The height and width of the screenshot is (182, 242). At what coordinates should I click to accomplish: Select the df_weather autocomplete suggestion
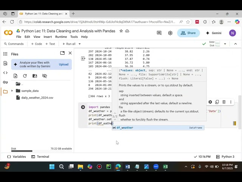158,128
